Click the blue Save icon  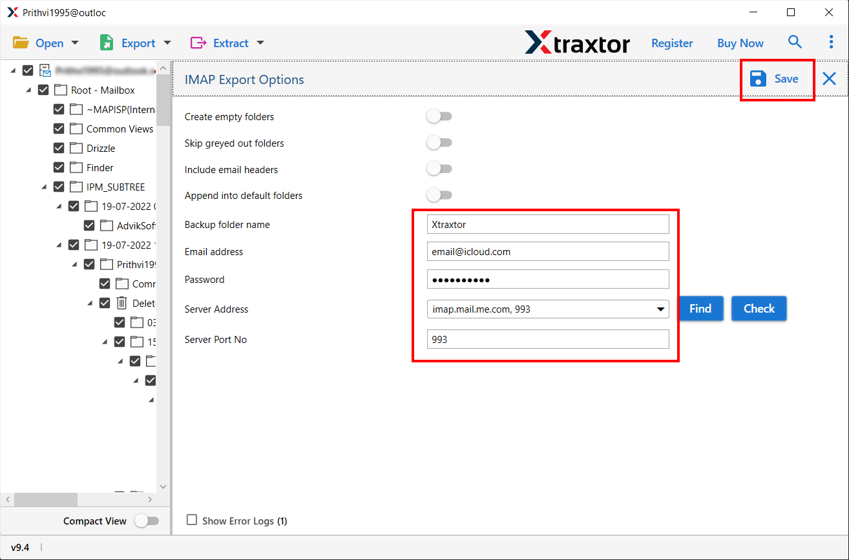tap(757, 78)
